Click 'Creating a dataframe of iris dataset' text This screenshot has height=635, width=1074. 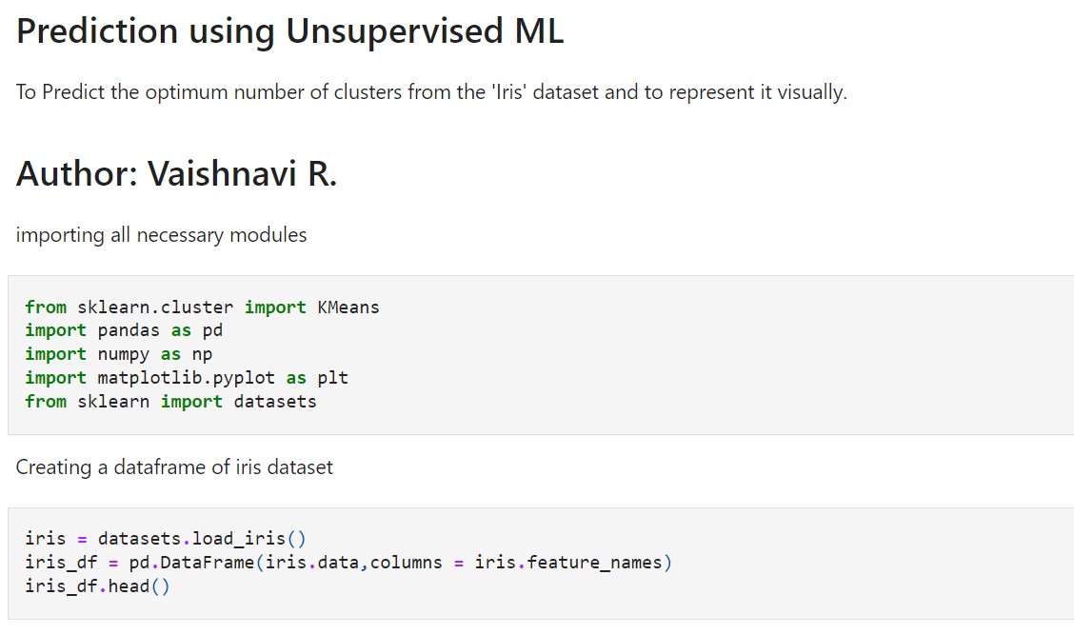(x=174, y=467)
